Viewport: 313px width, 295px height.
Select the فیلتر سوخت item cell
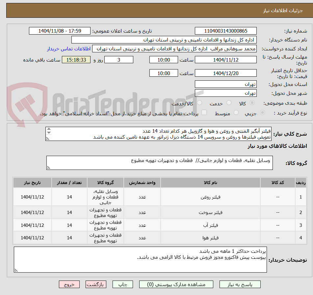click(x=210, y=212)
